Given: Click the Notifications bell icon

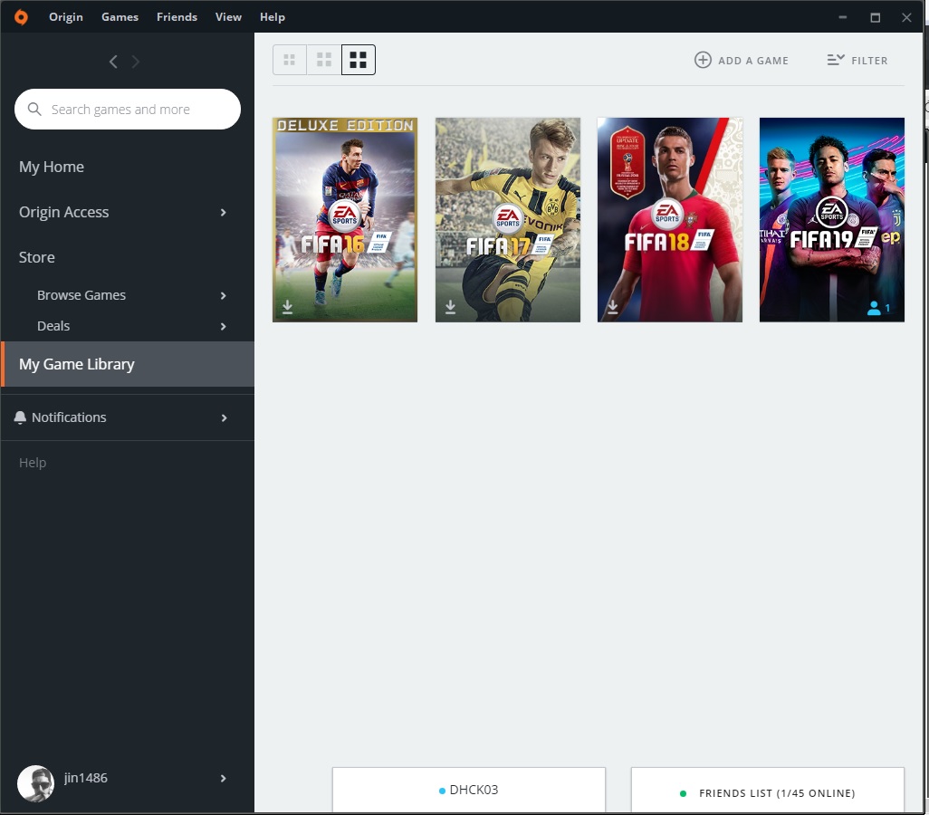Looking at the screenshot, I should tap(20, 417).
